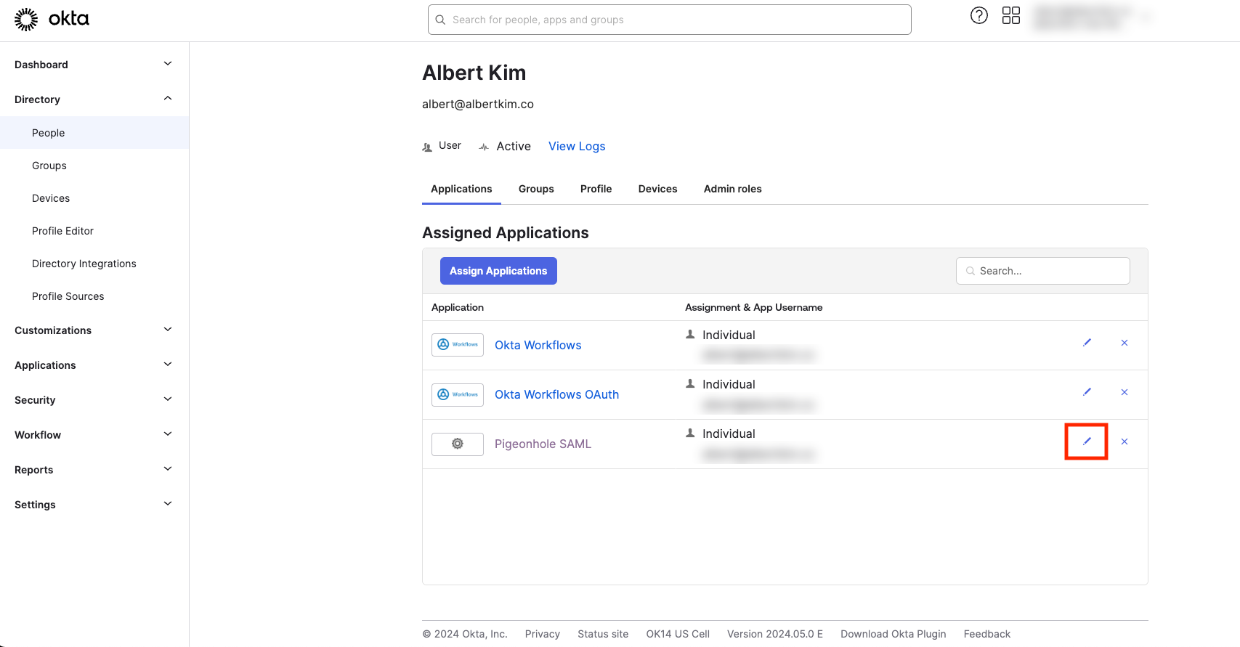
Task: Remove the Okta Workflows OAuth assignment
Action: [1124, 392]
